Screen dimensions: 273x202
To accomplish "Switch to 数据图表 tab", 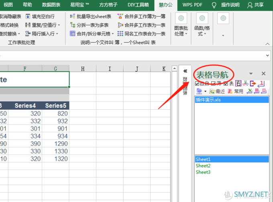I will [x=51, y=5].
